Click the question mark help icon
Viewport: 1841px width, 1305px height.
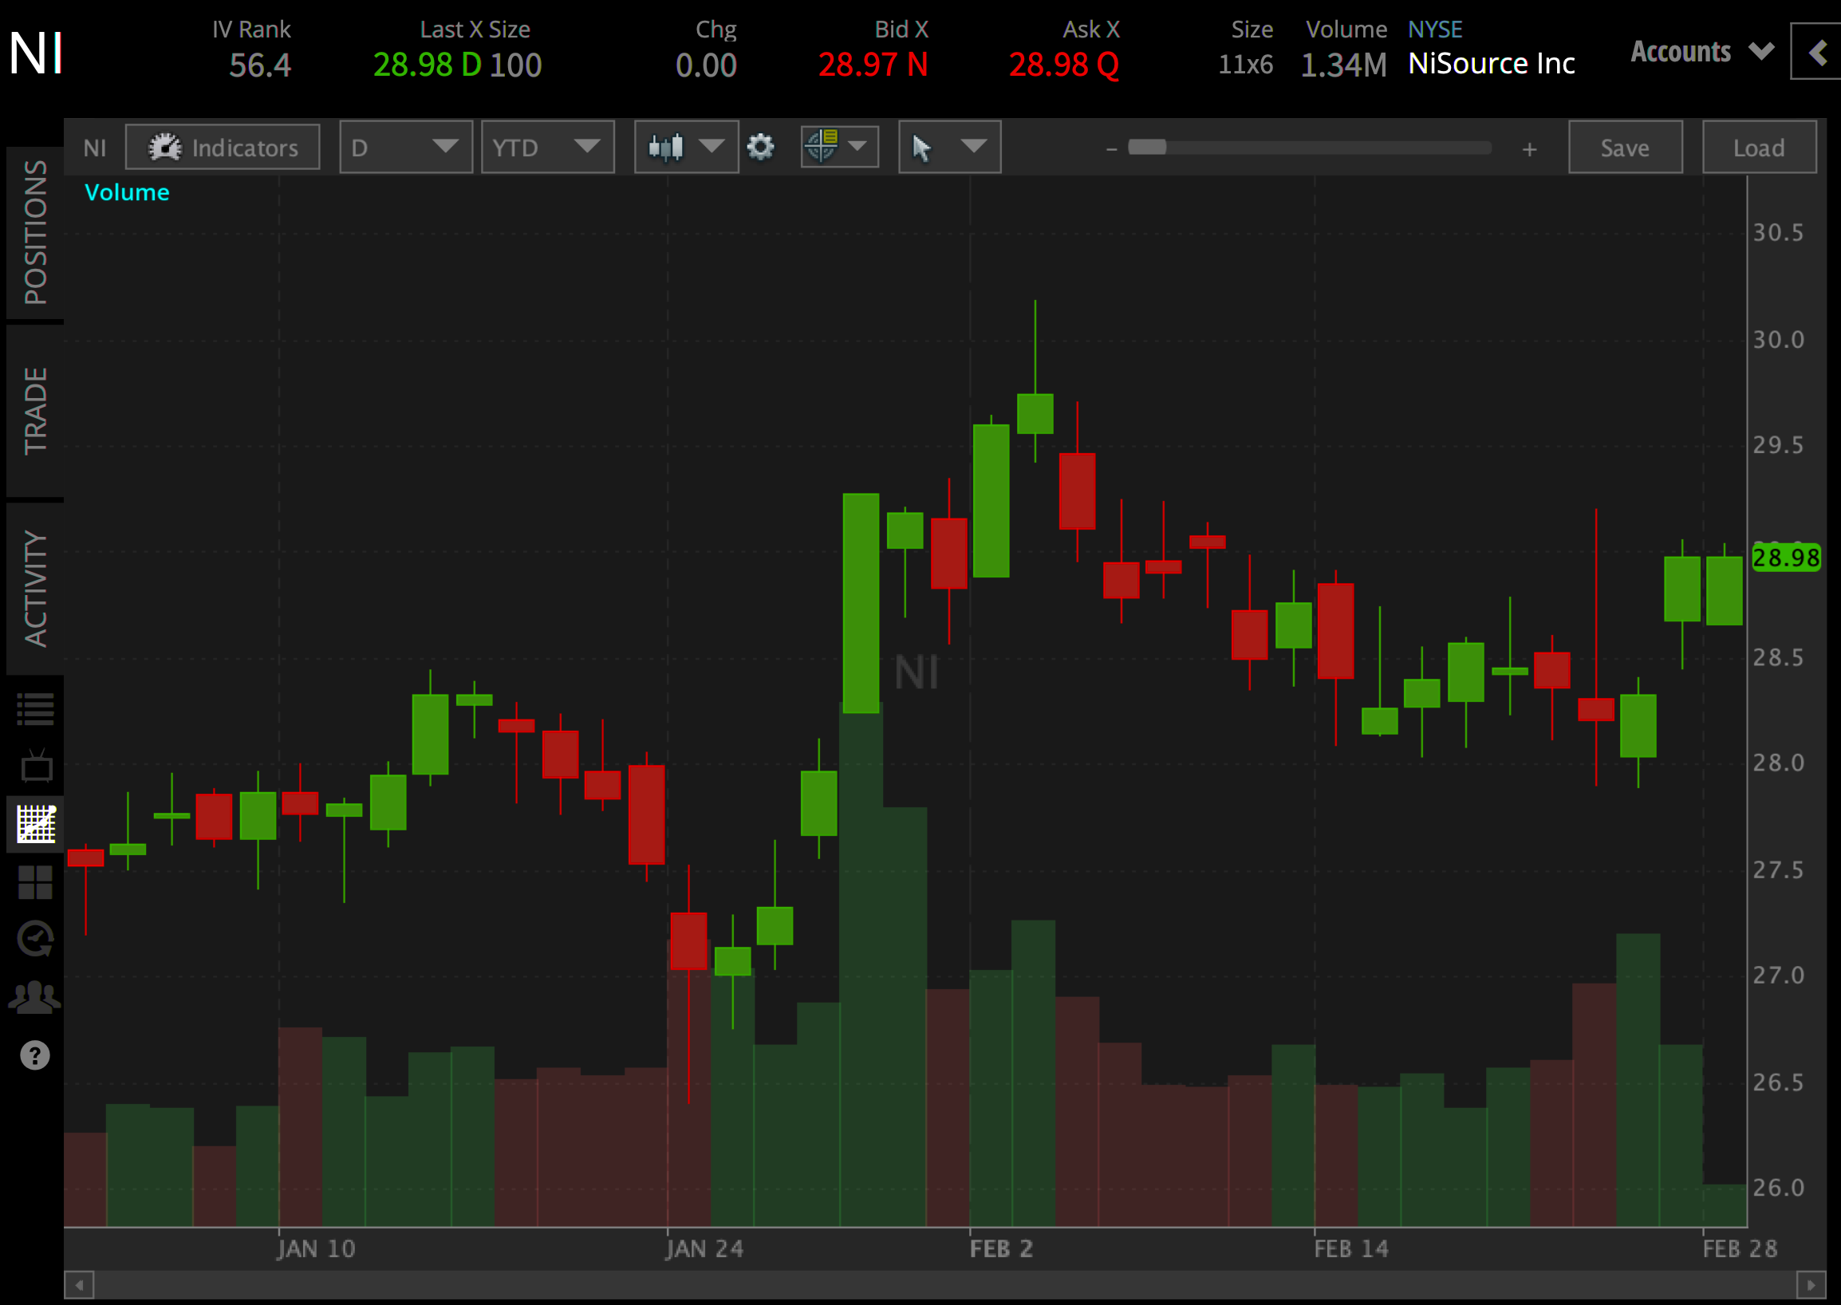click(x=35, y=1055)
